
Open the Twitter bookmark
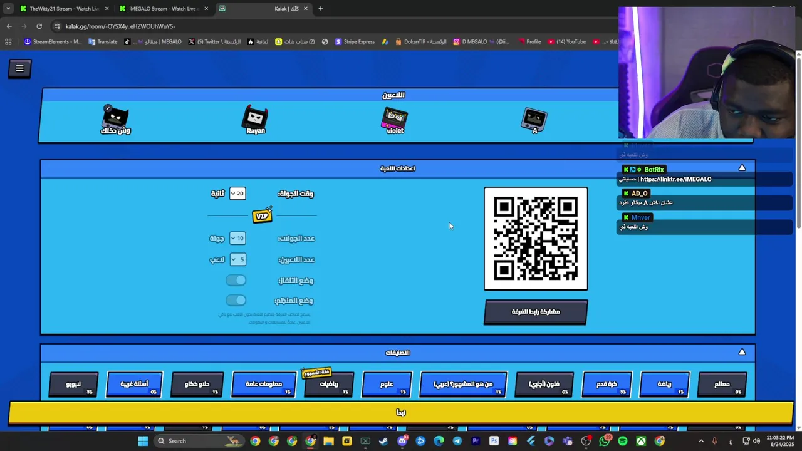click(214, 42)
